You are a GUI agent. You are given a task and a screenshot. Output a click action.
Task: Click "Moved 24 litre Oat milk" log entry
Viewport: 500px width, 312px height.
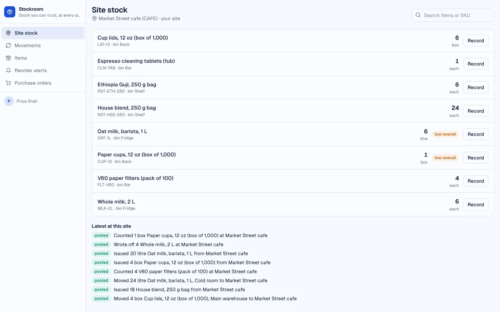[x=191, y=280]
